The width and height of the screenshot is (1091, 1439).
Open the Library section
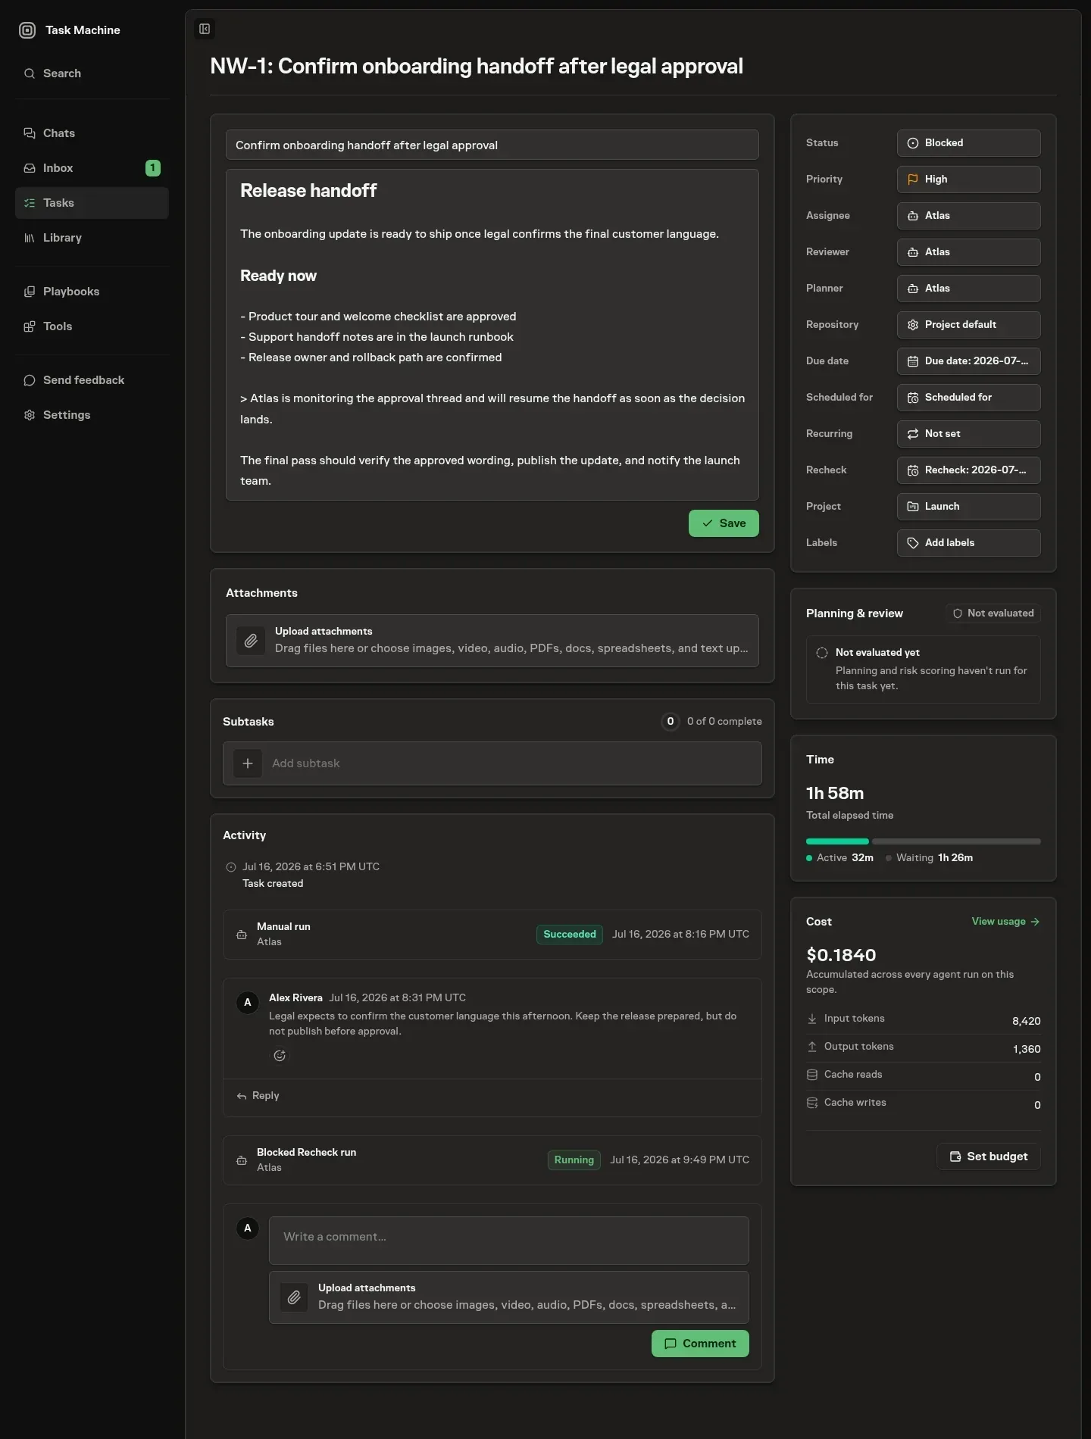pos(92,238)
